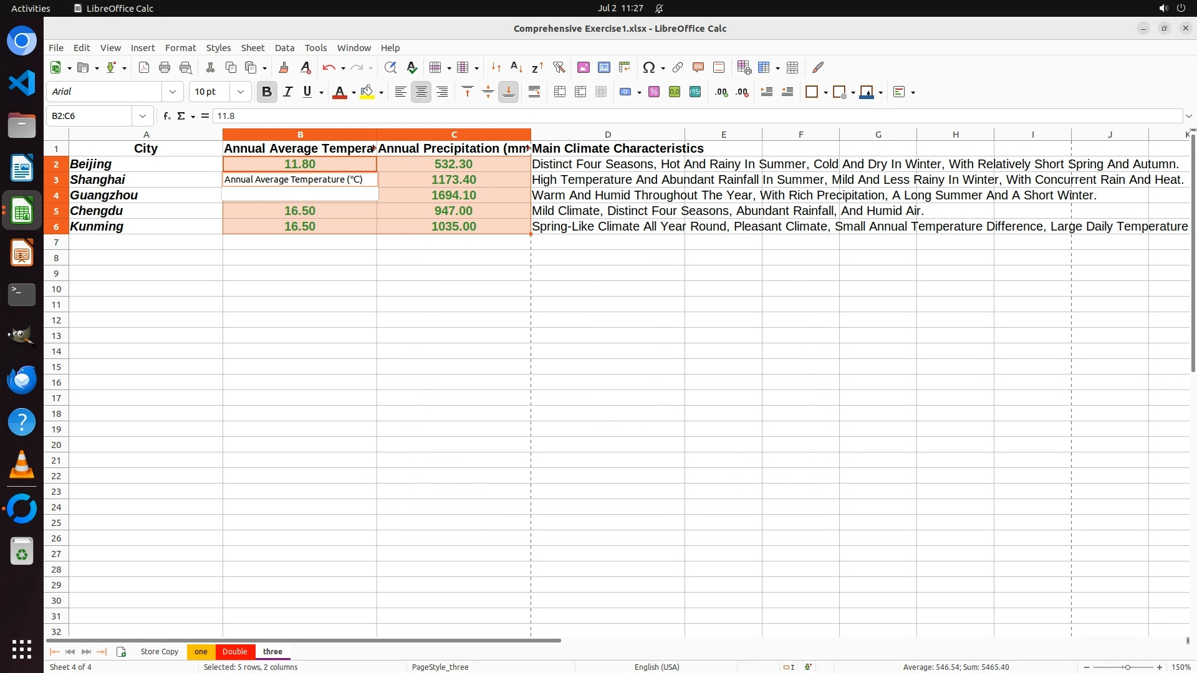Click the Merge and Center Cells icon

[x=560, y=92]
